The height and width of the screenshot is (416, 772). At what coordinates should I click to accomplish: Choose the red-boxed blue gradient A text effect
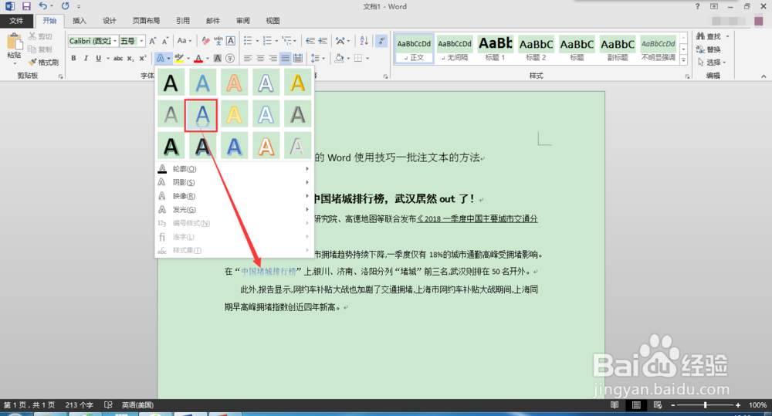click(202, 115)
